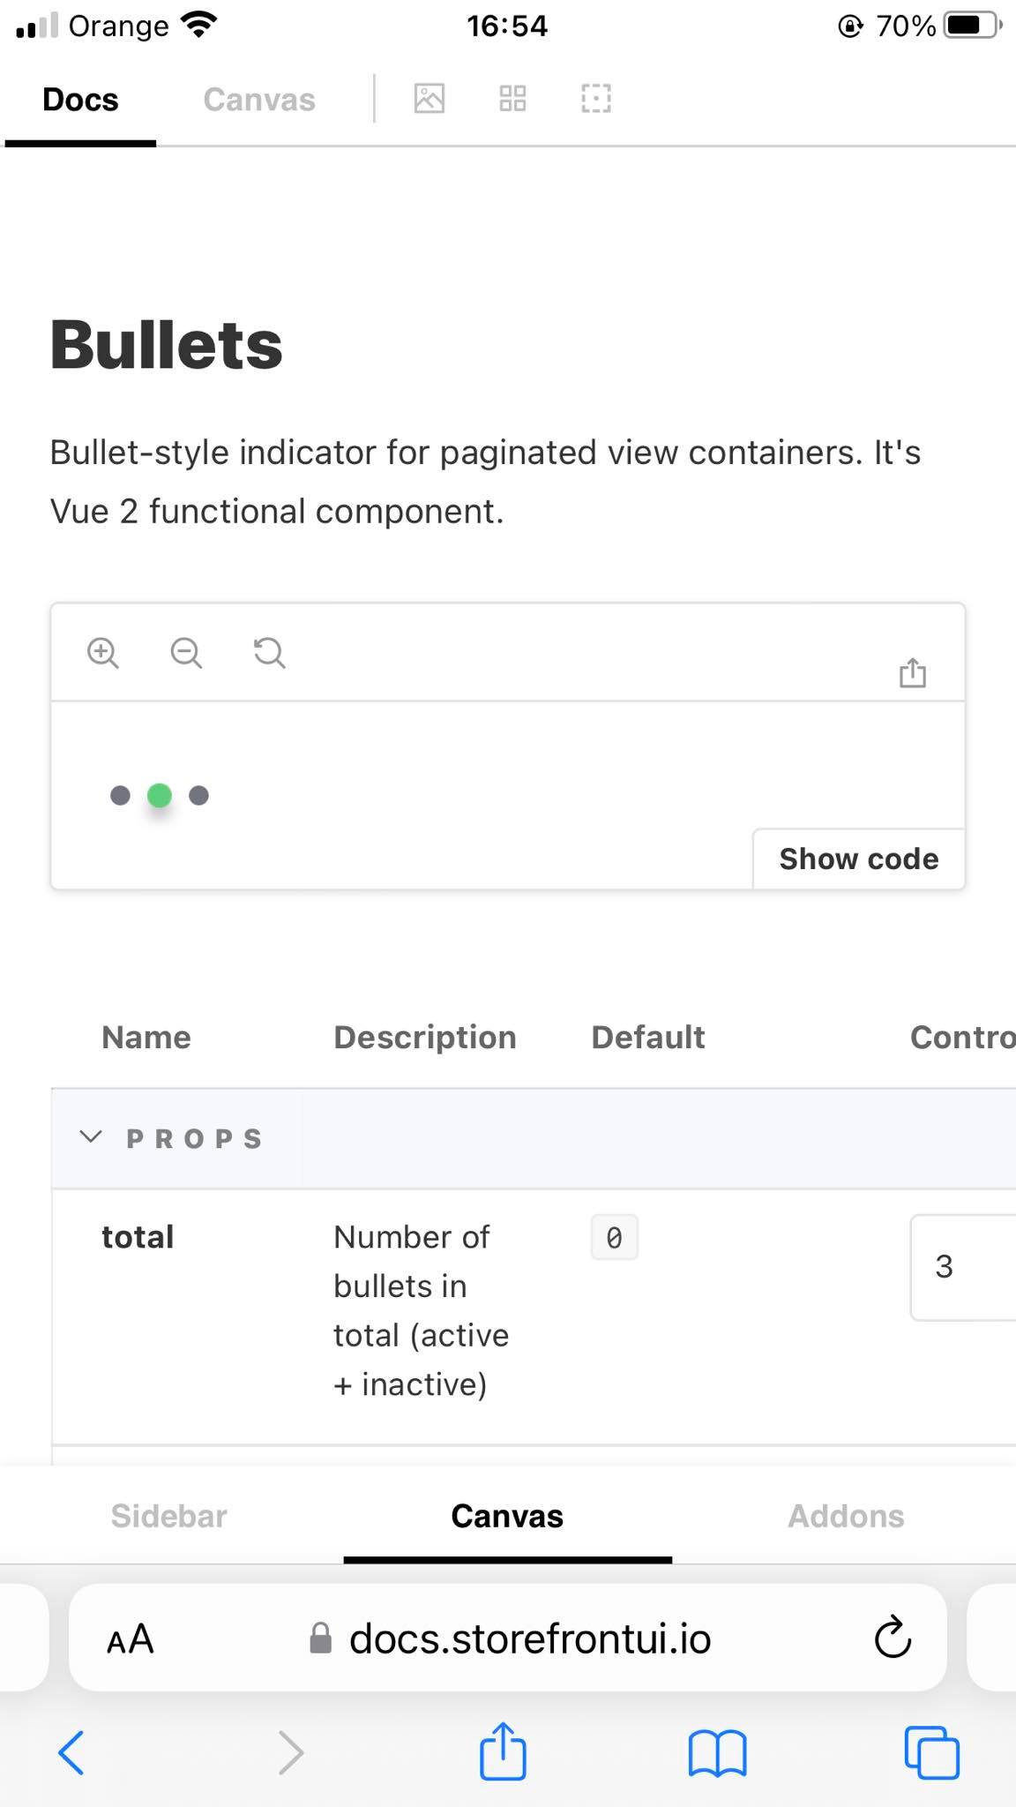Reset zoom in the preview toolbar

point(269,653)
